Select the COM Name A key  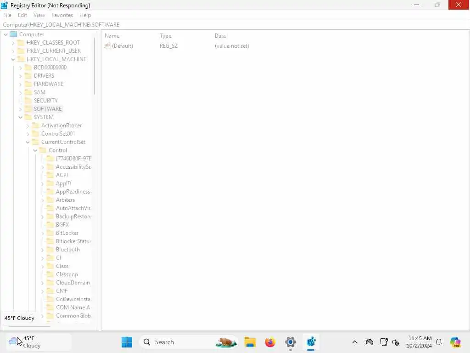pyautogui.click(x=73, y=307)
